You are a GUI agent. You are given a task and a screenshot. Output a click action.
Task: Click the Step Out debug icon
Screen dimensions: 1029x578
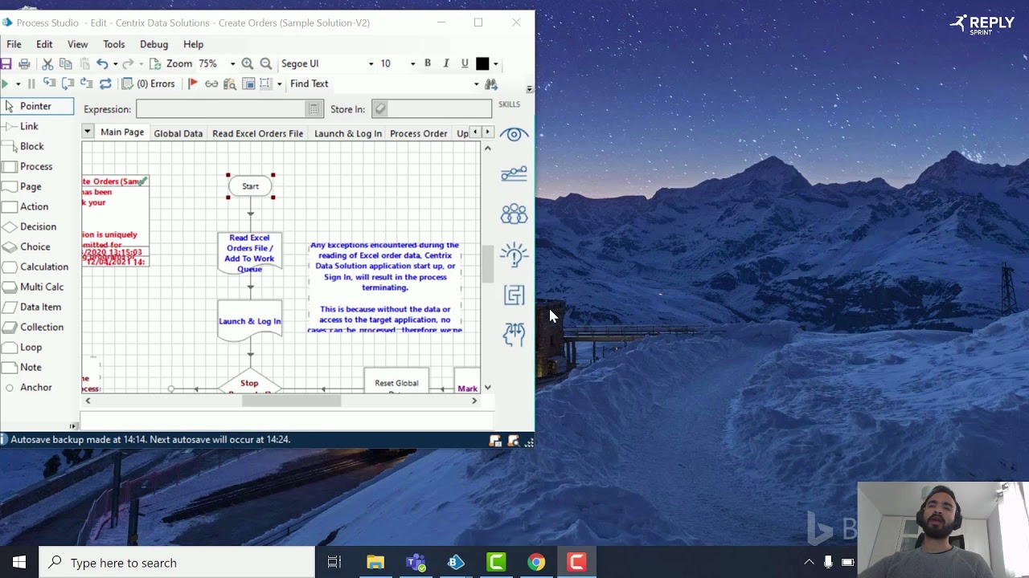(87, 83)
